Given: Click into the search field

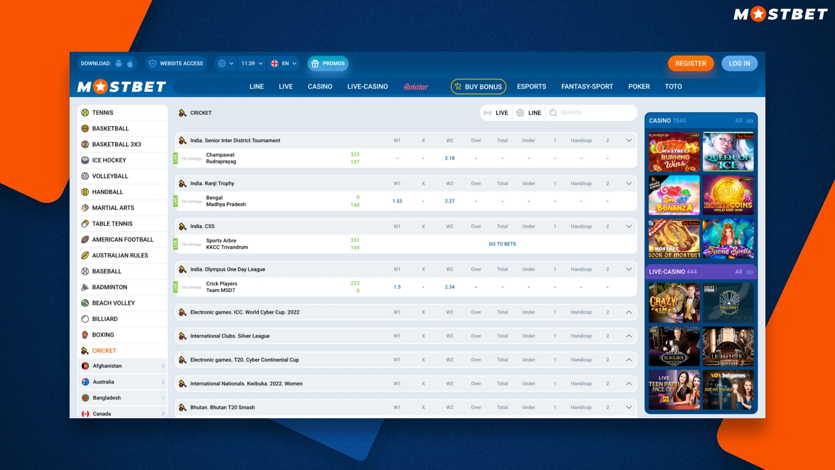Looking at the screenshot, I should click(591, 113).
